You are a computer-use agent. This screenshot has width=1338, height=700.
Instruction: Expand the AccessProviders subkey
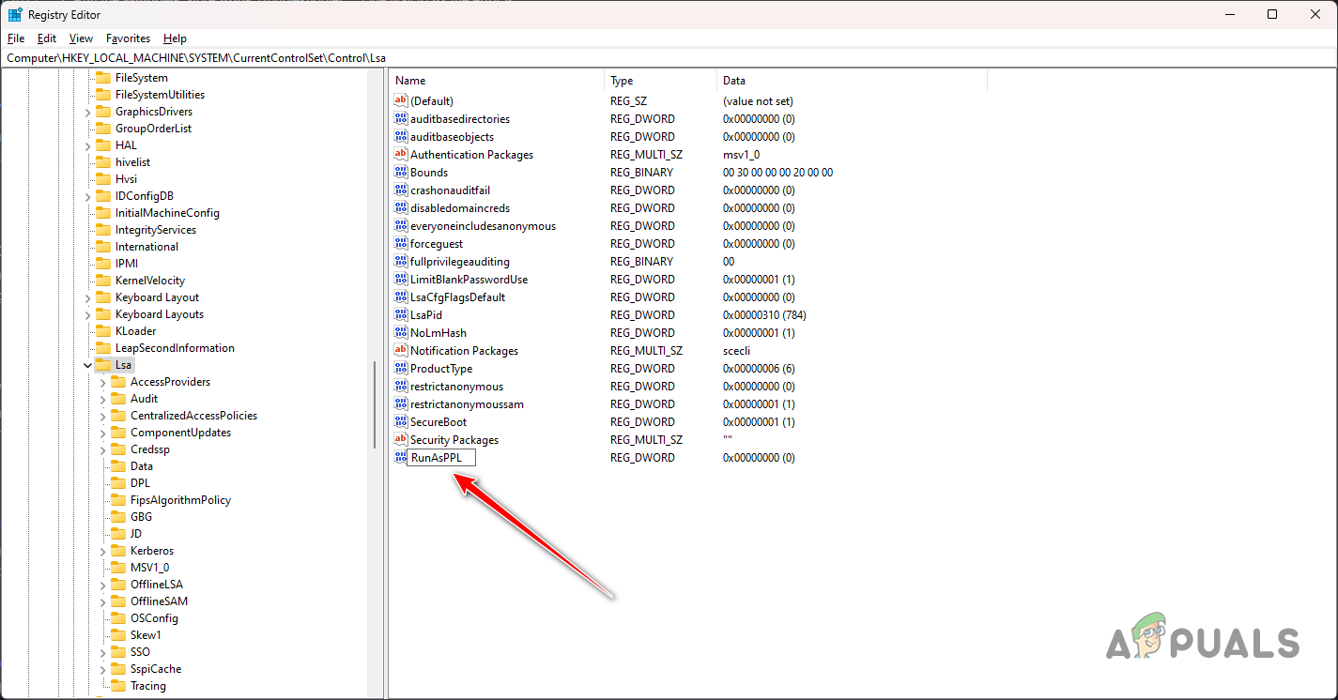[x=102, y=382]
